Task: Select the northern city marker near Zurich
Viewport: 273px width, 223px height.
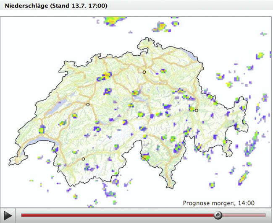Action: 144,72
